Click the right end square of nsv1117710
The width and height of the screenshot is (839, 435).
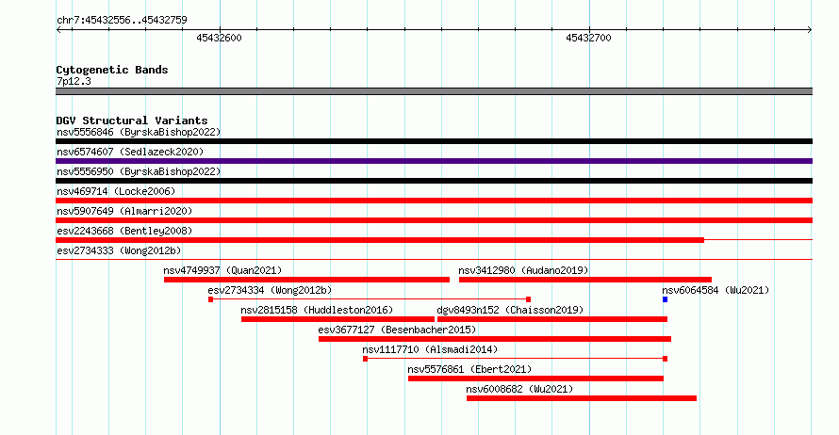666,359
